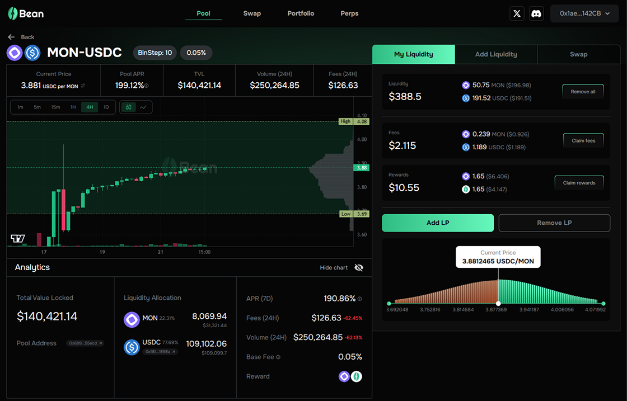
Task: Toggle Hide chart eye icon
Action: [x=359, y=267]
